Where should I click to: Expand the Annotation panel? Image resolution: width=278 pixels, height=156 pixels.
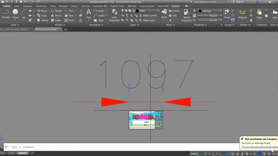(x=96, y=25)
